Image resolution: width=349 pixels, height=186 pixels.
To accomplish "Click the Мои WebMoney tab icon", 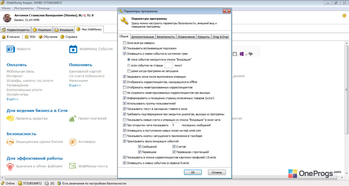I will pyautogui.click(x=78, y=29).
